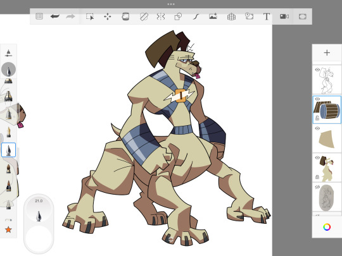342x256 pixels.
Task: Open the Perspective Guides grid tool
Action: (231, 16)
